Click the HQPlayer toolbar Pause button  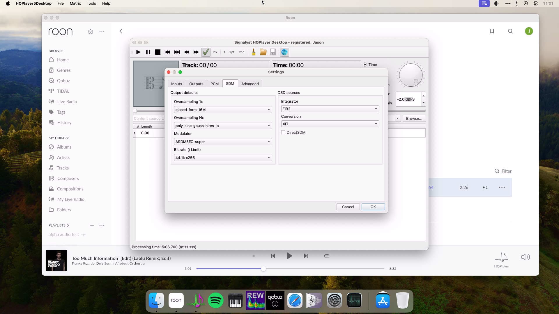tap(148, 52)
